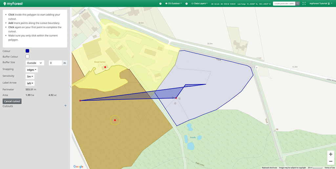Toggle fullscreen map view icon
The image size is (336, 169).
pyautogui.click(x=304, y=4)
